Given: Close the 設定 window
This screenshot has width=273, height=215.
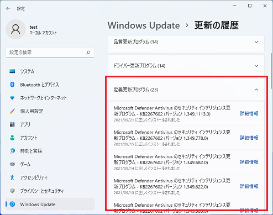Looking at the screenshot, I should tap(265, 6).
